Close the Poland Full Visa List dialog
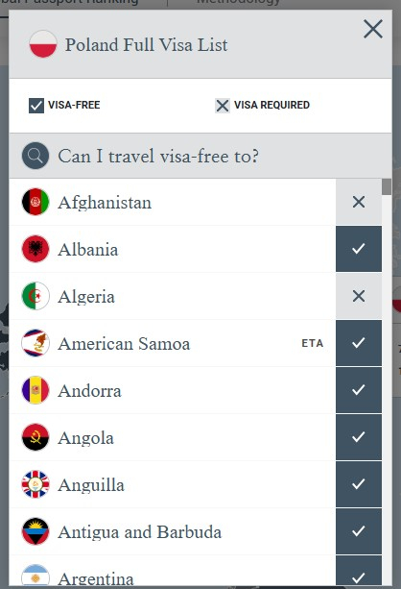This screenshot has width=401, height=589. 373,29
